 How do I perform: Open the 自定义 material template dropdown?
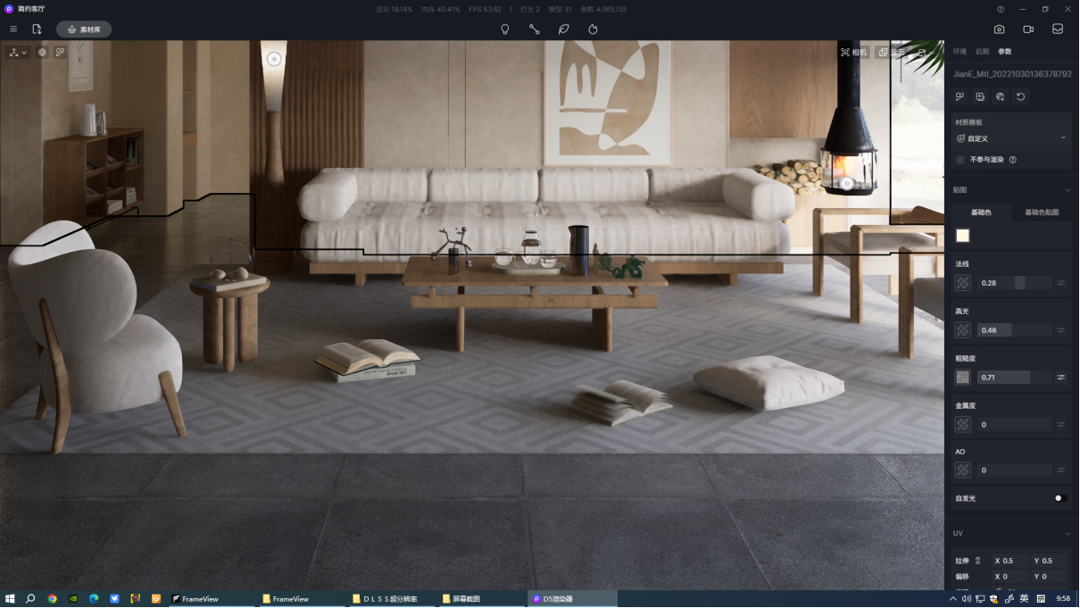pos(1011,138)
